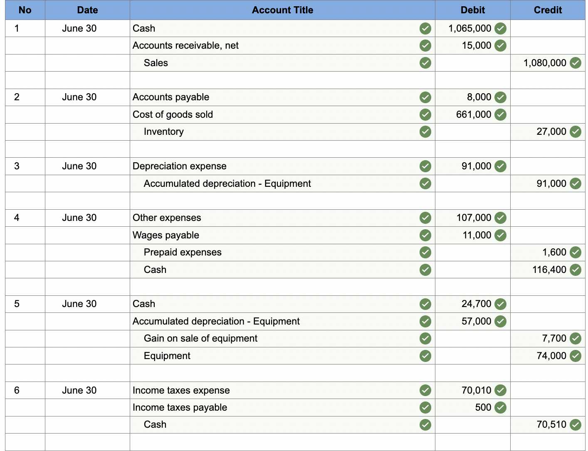Click the checkmark beside Gain on sale of equipment

(x=425, y=338)
